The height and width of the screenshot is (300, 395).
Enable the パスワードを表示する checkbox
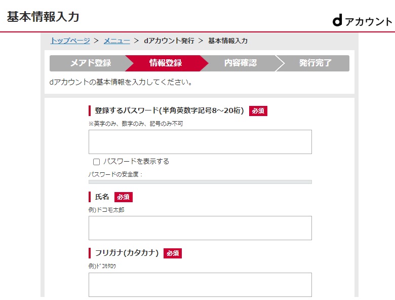pyautogui.click(x=97, y=162)
